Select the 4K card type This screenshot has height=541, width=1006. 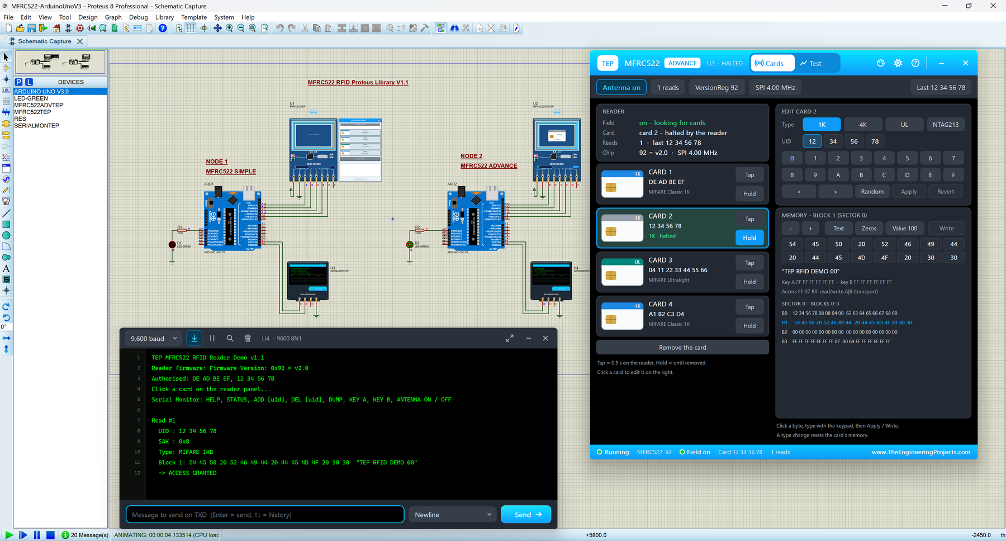tap(863, 125)
